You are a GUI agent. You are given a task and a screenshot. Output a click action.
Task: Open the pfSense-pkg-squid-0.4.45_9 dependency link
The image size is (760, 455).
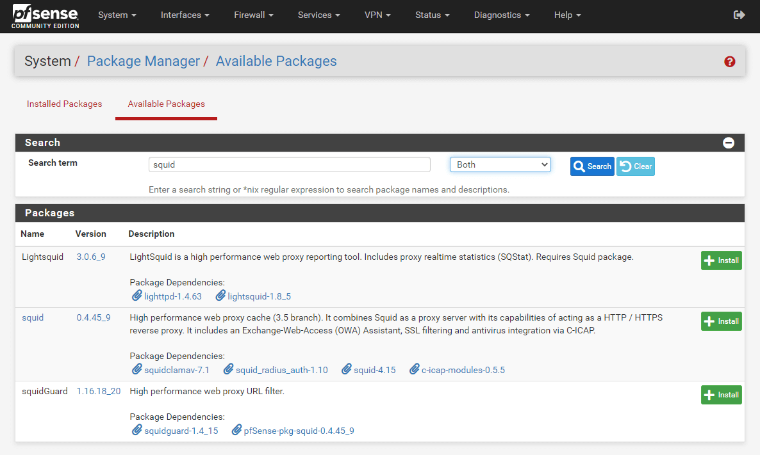299,431
